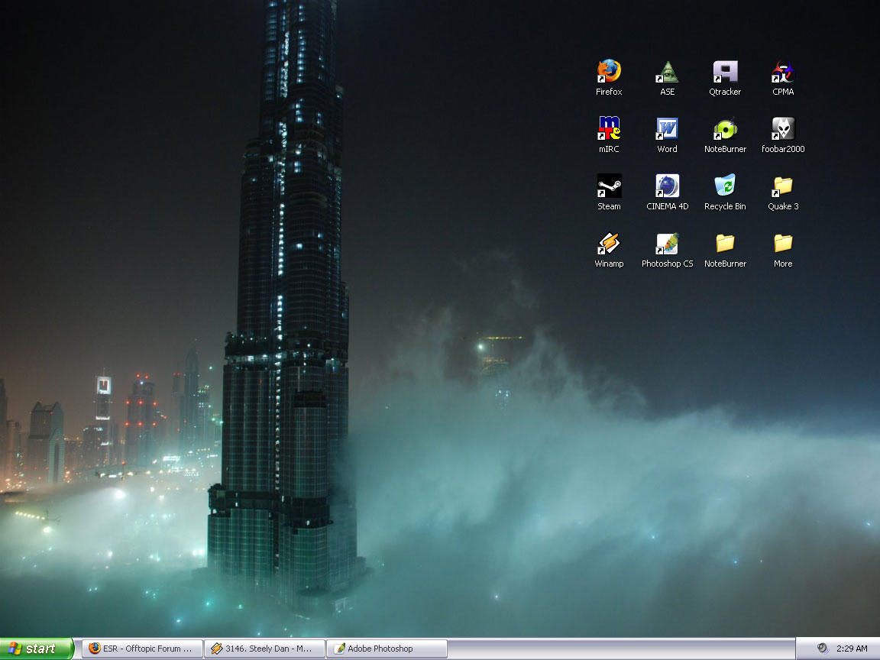Select the Firefox desktop shortcut
The height and width of the screenshot is (660, 880).
[x=609, y=73]
